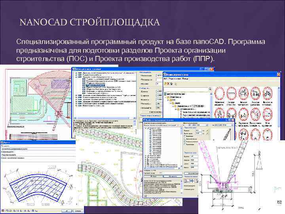Click the left button below the crane model tree
The height and width of the screenshot is (214, 285).
click(154, 176)
